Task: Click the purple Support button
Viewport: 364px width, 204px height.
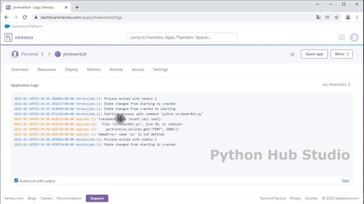Action: 97,198
